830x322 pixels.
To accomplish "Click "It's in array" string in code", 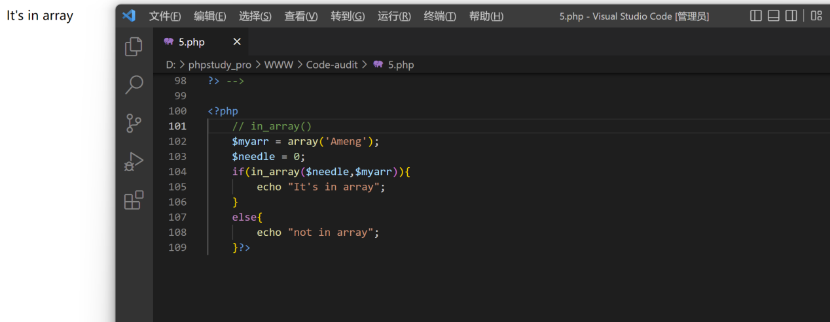I will point(333,187).
